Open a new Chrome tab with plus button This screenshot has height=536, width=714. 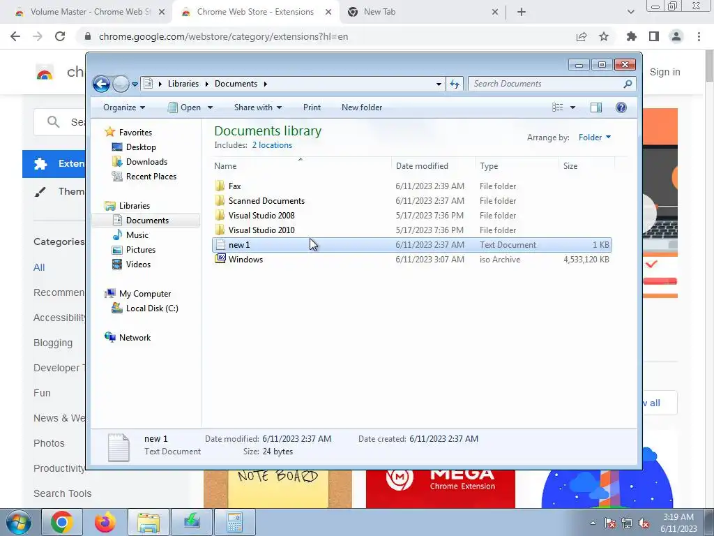pos(522,13)
